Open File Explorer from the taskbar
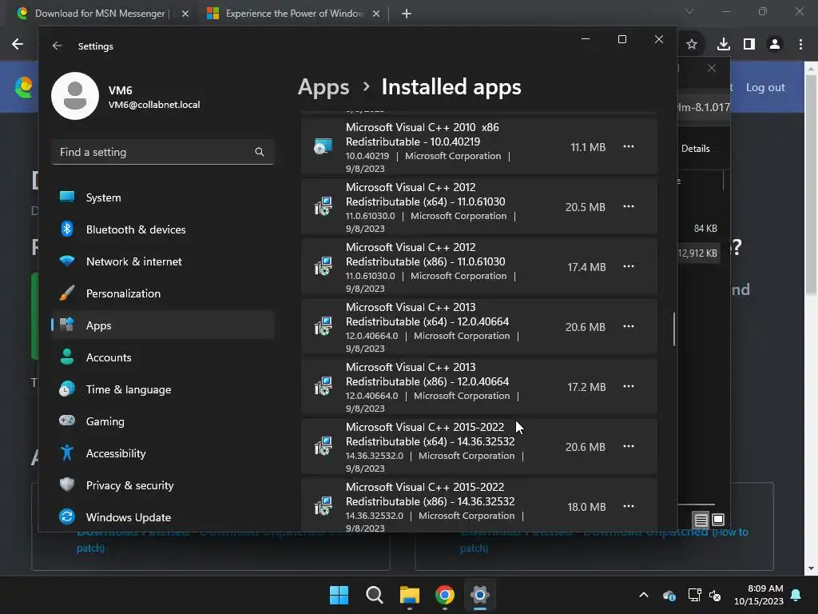Screen dimensions: 818x614 coord(410,595)
